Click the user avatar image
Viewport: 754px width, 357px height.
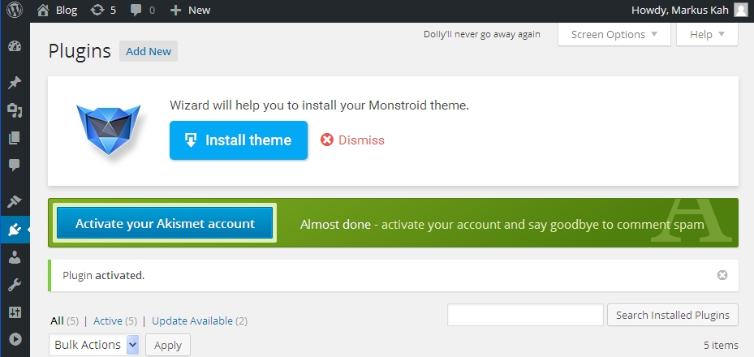click(741, 10)
